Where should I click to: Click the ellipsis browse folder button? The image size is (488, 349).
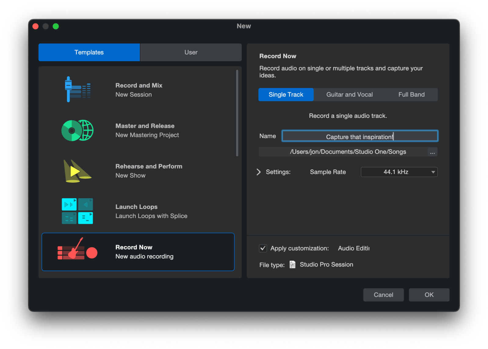pos(432,152)
